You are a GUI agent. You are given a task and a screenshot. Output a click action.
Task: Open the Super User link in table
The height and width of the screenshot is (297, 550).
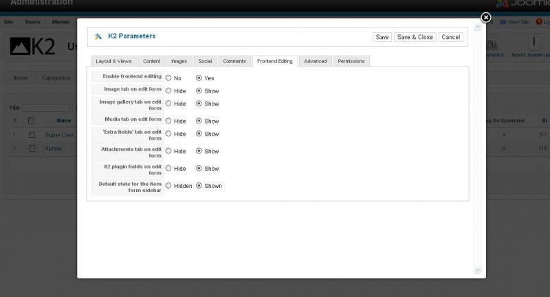(x=59, y=134)
